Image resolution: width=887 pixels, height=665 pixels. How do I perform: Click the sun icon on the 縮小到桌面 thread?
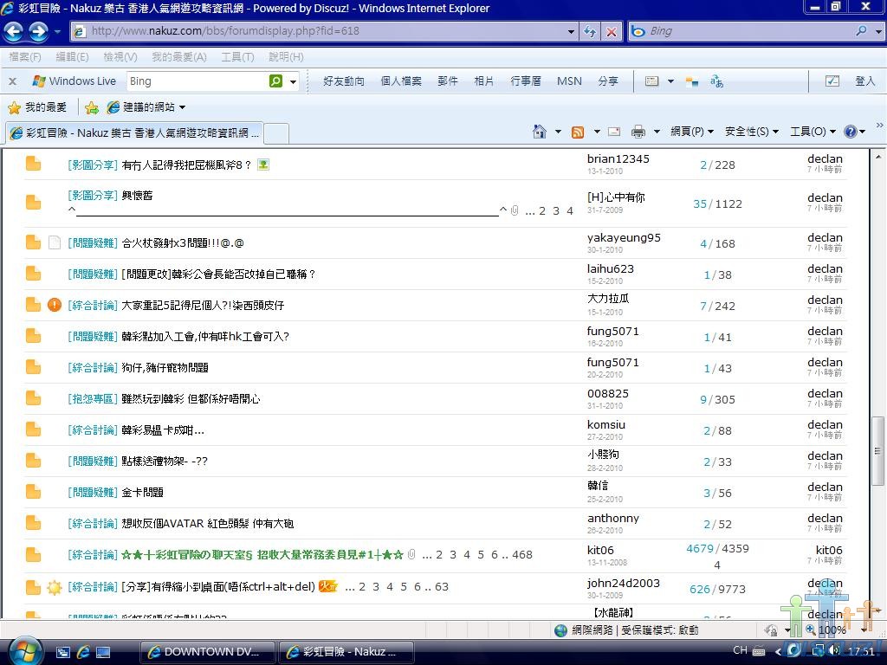(55, 587)
